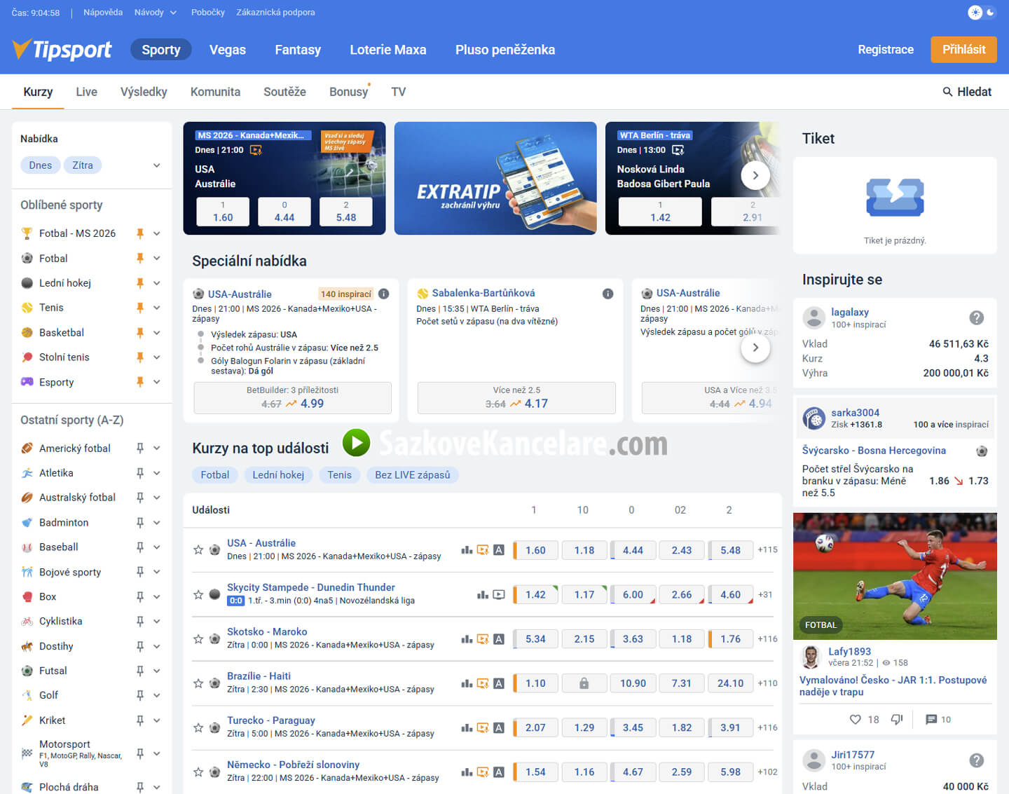Viewport: 1009px width, 794px height.
Task: Click help icon next to lagalaxy tip
Action: click(x=976, y=317)
